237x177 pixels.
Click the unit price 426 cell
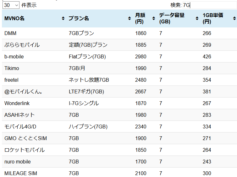207,56
